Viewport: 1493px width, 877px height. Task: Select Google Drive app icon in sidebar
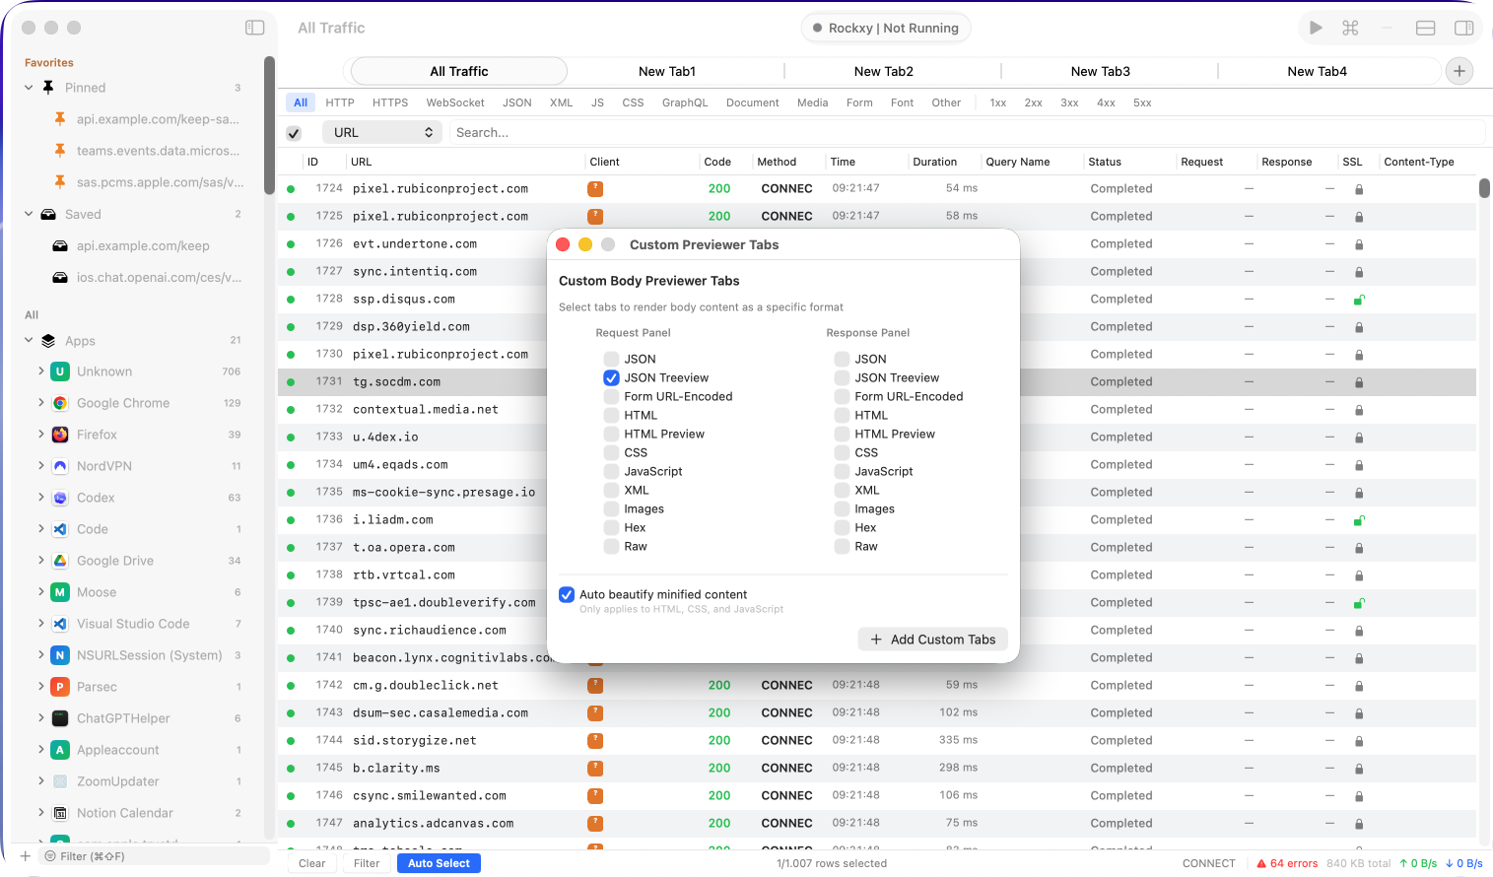coord(60,561)
